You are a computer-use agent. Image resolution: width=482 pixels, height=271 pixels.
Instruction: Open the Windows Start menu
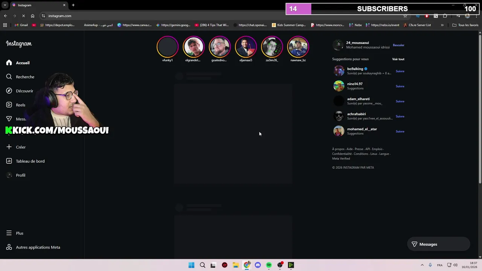pyautogui.click(x=191, y=265)
